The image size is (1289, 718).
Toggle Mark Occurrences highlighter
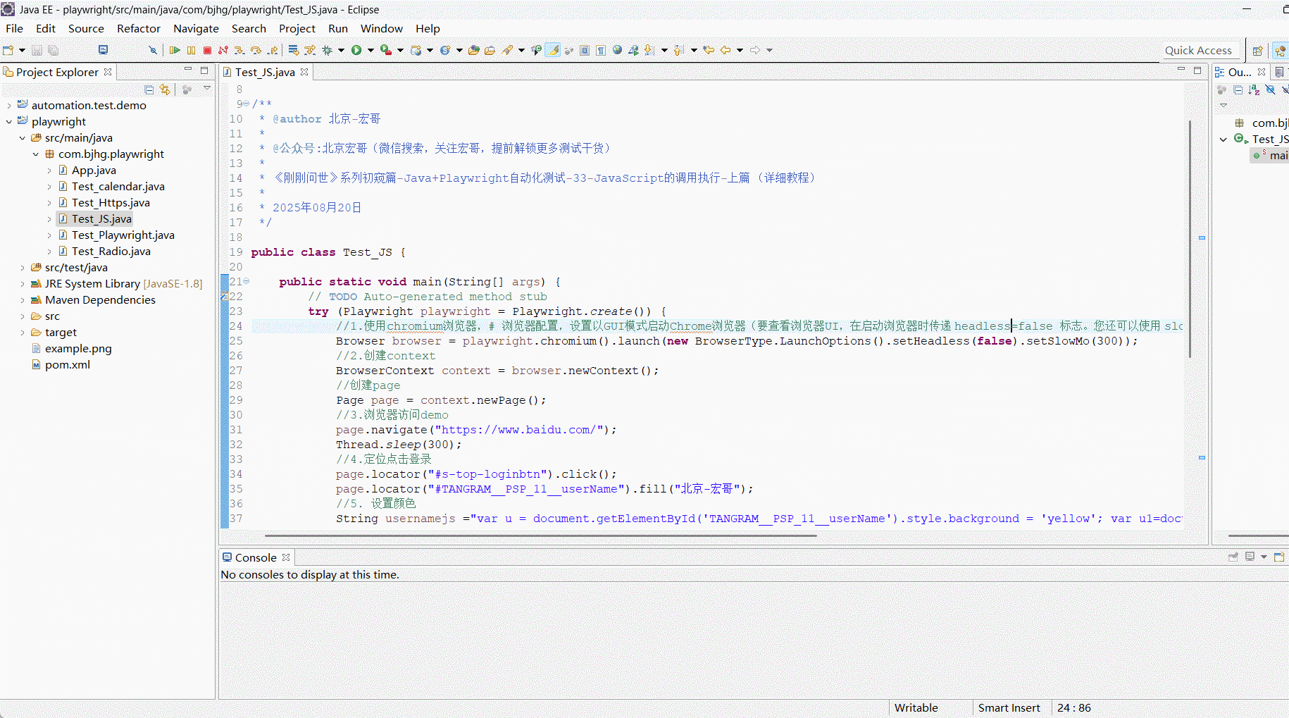click(553, 50)
